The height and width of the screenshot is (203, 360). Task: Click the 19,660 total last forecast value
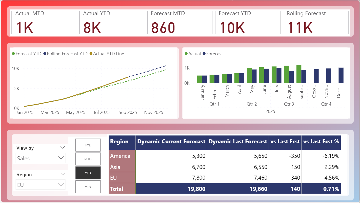coord(258,189)
